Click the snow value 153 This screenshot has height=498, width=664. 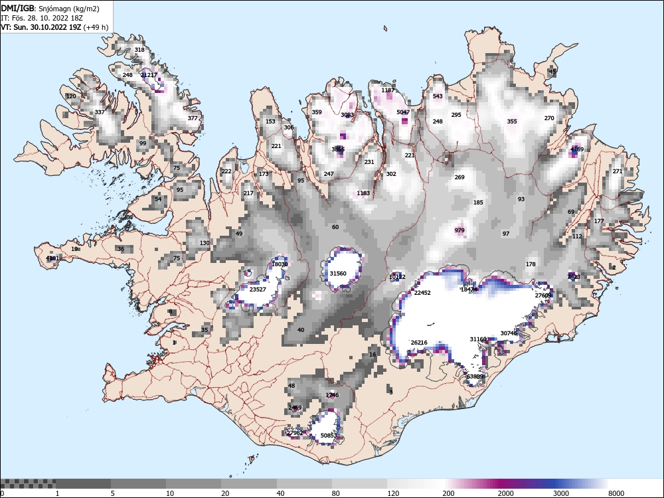[270, 122]
